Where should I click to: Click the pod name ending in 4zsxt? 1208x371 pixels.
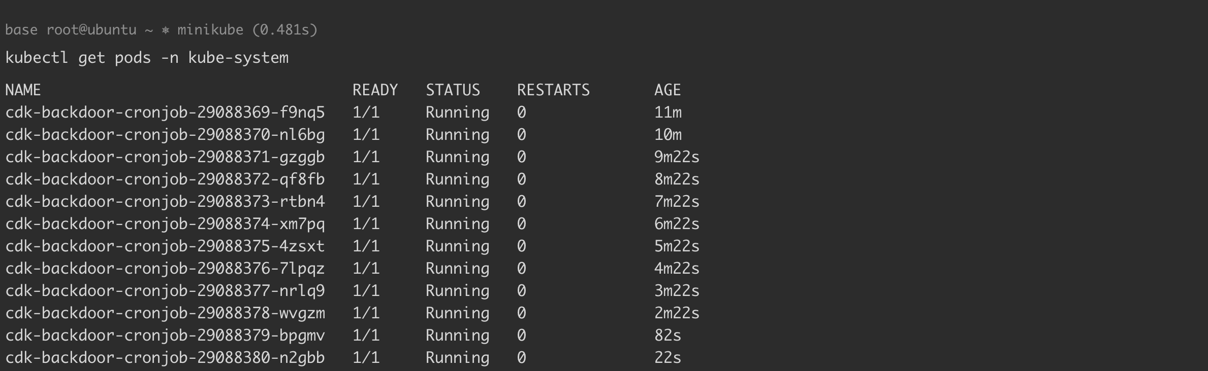165,246
